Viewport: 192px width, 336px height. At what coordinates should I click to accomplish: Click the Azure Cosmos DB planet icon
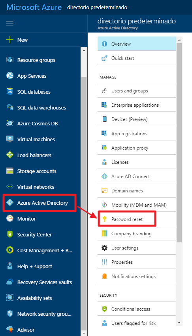(10, 123)
